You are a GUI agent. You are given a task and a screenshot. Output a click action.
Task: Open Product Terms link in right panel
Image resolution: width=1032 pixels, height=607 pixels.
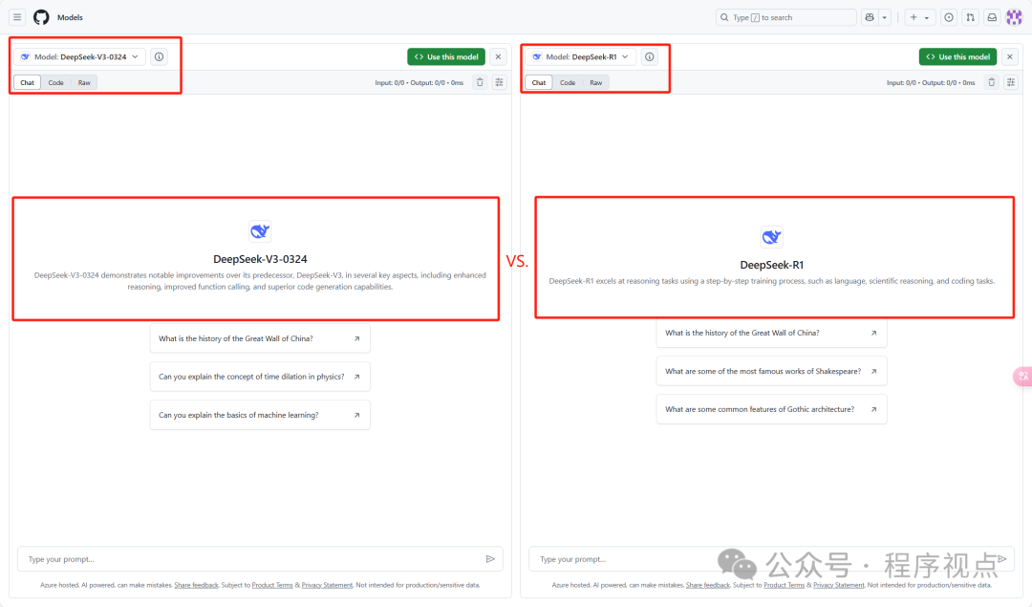(784, 585)
